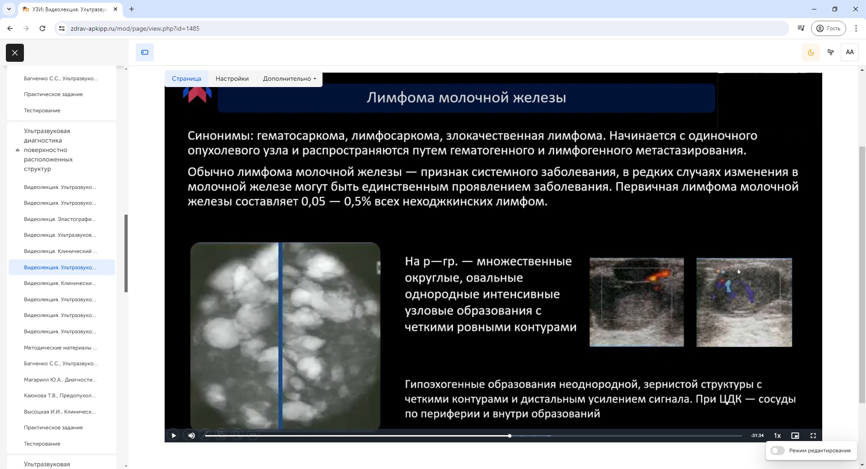Screen dimensions: 866x469
Task: Reload the browser page
Action: click(x=42, y=28)
